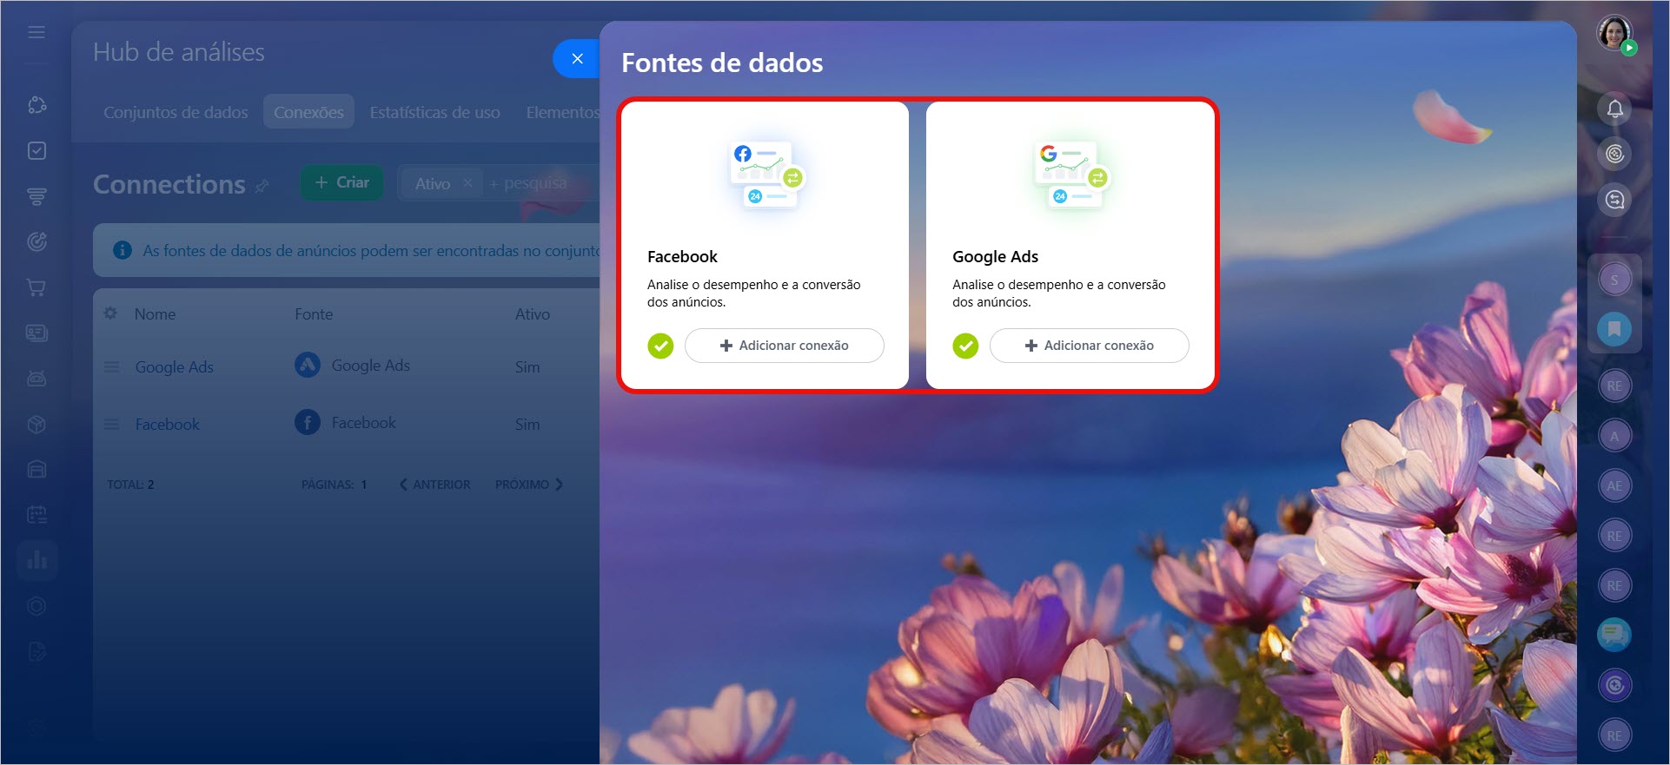
Task: Switch to Conexões tab
Action: click(308, 112)
